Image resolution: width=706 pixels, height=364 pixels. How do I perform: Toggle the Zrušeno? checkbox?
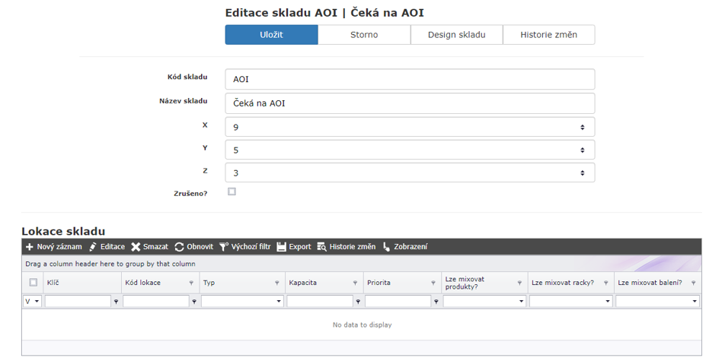coord(232,191)
